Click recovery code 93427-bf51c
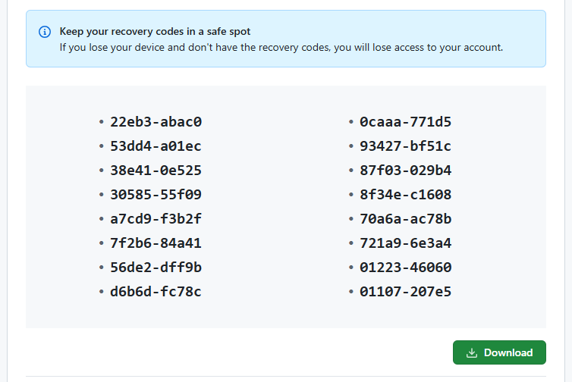 click(405, 146)
